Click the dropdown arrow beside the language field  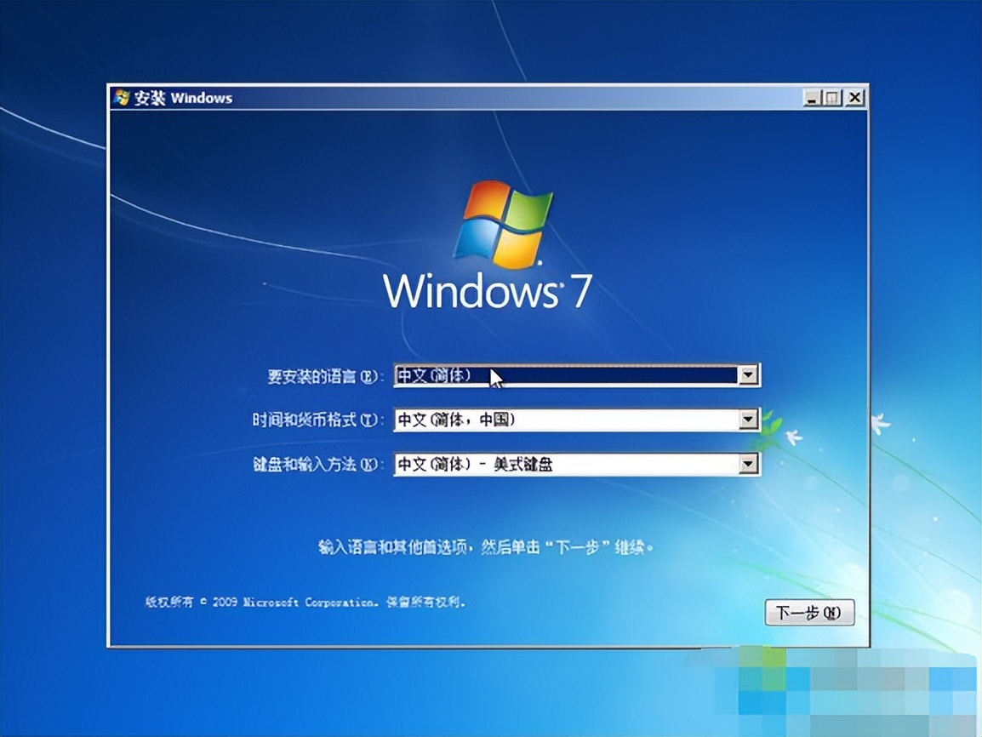coord(747,374)
